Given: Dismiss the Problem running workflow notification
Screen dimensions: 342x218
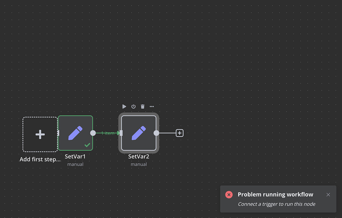Looking at the screenshot, I should (328, 194).
